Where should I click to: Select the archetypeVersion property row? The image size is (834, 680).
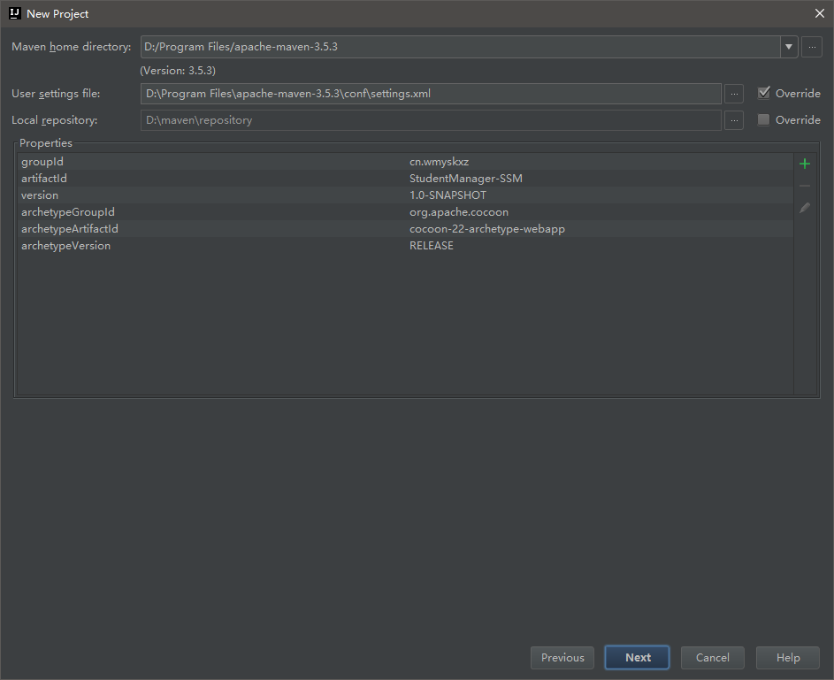(405, 246)
